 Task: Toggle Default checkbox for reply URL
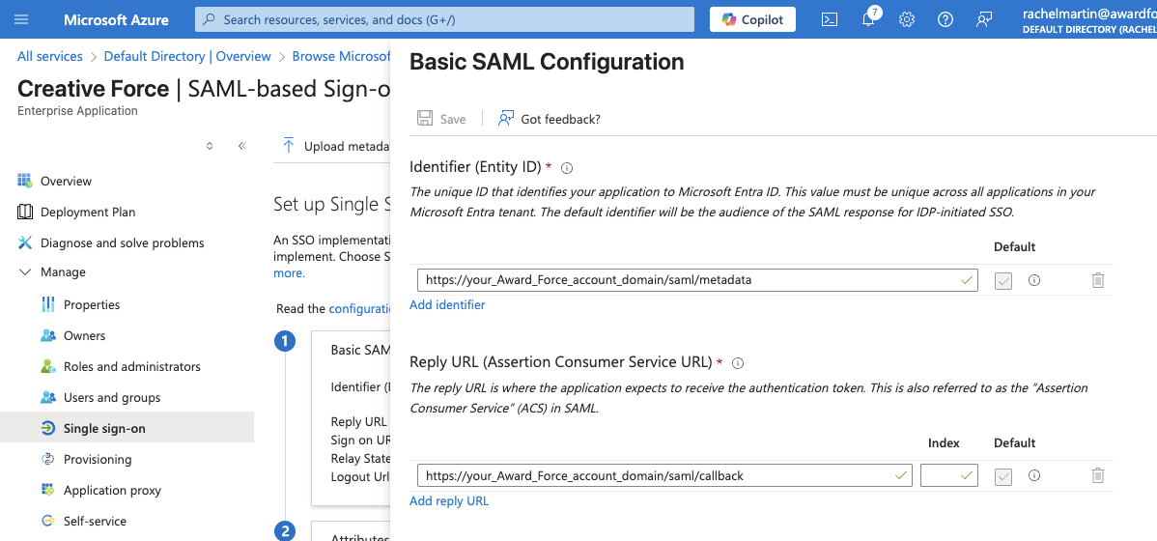click(x=1002, y=476)
